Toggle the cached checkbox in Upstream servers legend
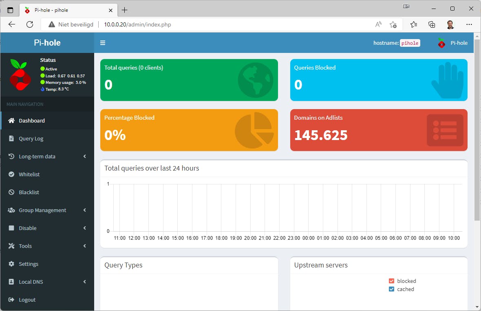 click(x=391, y=289)
